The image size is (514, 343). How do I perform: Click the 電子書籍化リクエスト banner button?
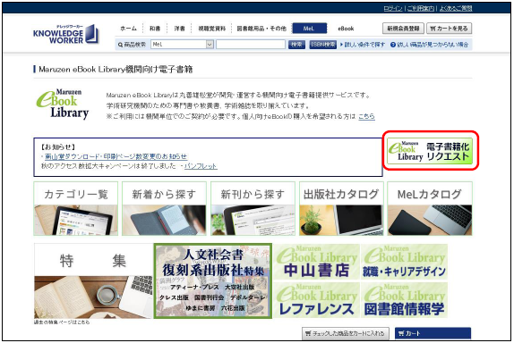(x=430, y=151)
